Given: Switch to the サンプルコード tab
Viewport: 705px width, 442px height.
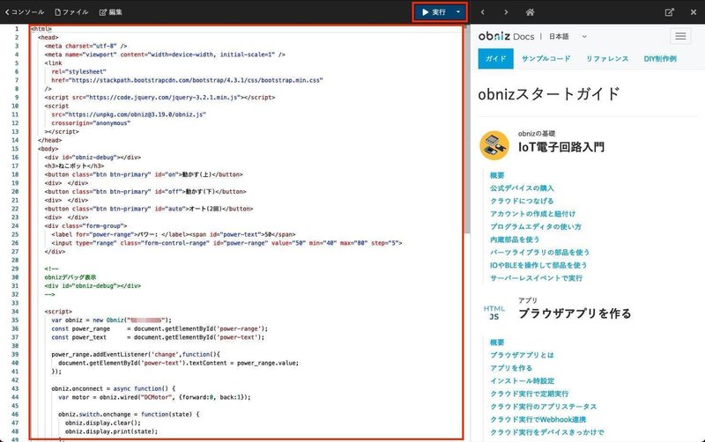Looking at the screenshot, I should [x=545, y=59].
